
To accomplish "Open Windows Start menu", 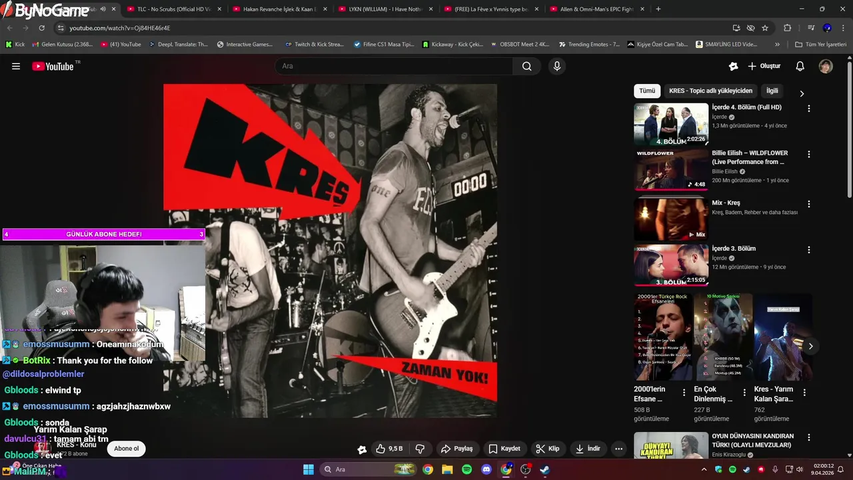I will point(309,469).
